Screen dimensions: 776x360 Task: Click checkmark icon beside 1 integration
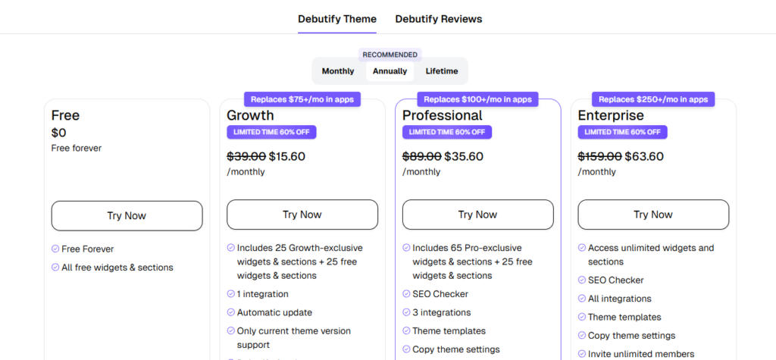[x=231, y=294]
